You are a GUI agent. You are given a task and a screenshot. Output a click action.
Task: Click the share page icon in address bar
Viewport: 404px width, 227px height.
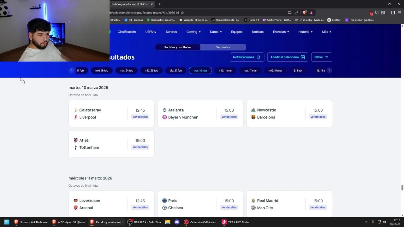(297, 13)
